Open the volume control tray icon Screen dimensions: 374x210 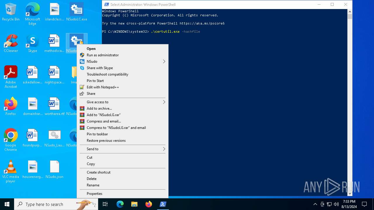point(336,204)
